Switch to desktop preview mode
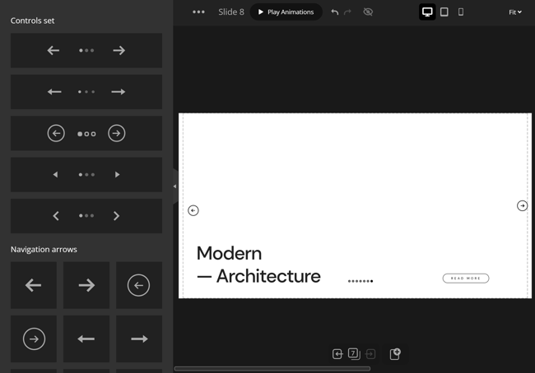 tap(427, 12)
